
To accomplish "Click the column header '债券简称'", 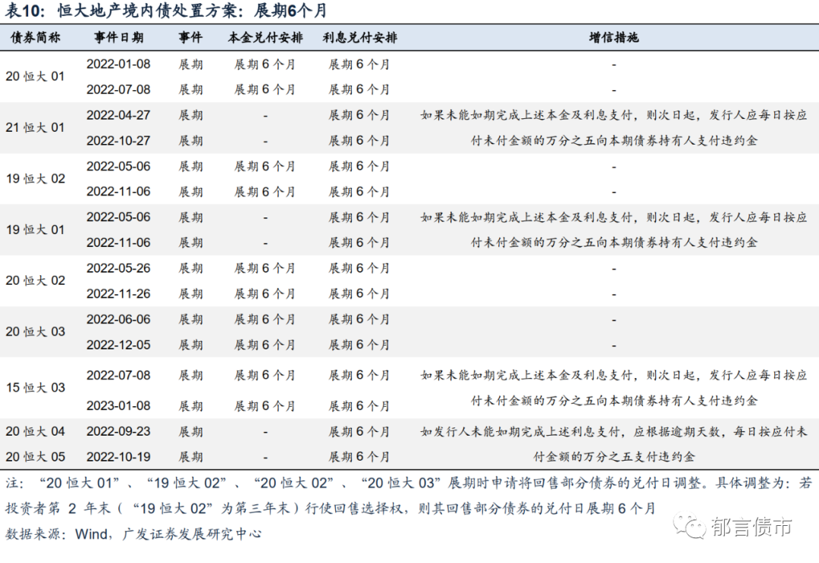I will coord(36,38).
